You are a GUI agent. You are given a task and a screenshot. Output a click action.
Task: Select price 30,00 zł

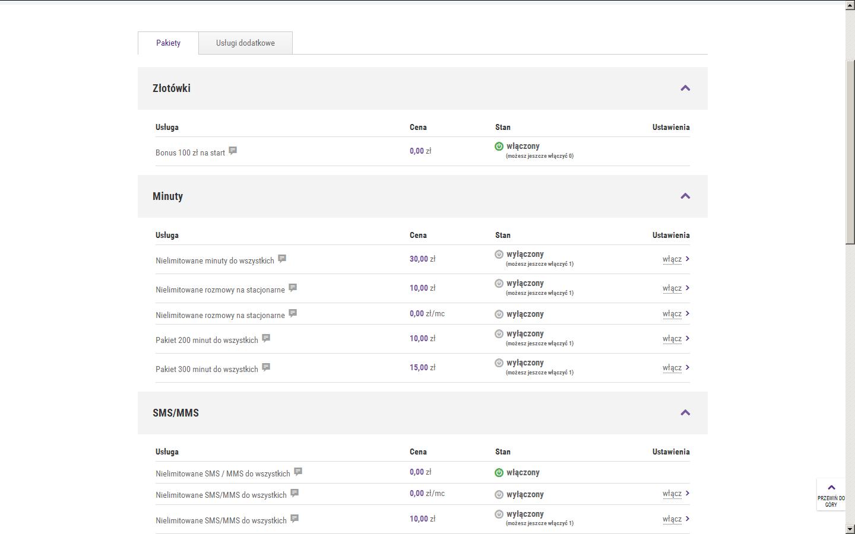click(x=422, y=259)
